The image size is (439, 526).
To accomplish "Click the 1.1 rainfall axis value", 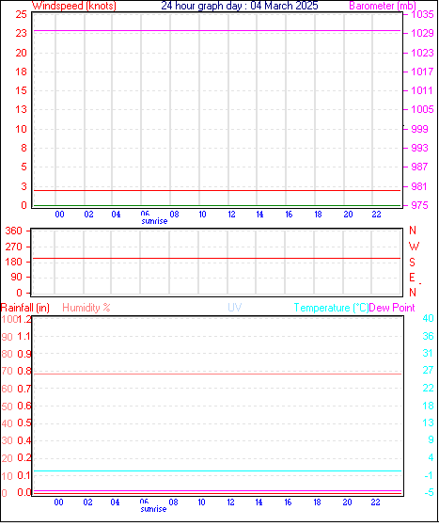I will (x=24, y=336).
